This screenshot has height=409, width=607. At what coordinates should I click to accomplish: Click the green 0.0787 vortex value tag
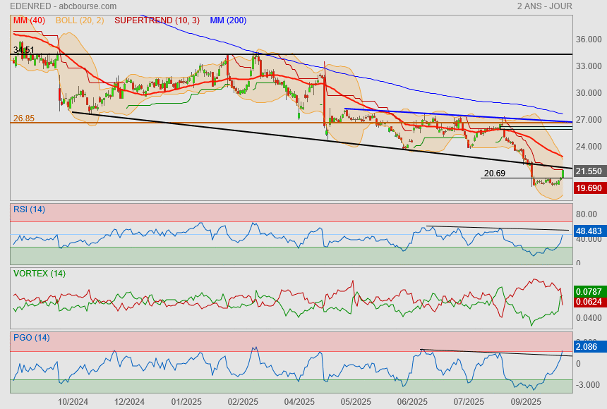pos(589,291)
